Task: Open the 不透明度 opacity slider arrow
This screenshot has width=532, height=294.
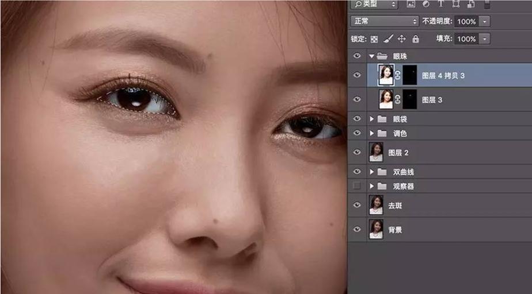Action: 485,22
